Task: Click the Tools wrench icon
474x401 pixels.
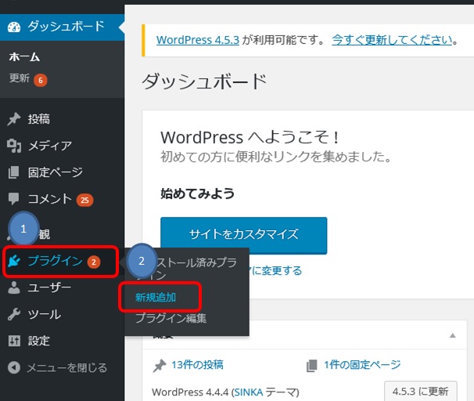Action: [14, 314]
